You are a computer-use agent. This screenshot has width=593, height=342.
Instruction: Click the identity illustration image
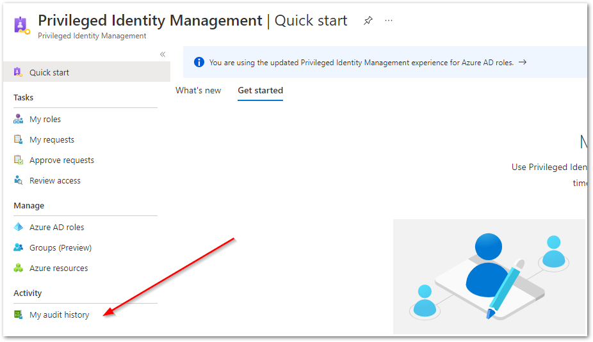pos(489,277)
